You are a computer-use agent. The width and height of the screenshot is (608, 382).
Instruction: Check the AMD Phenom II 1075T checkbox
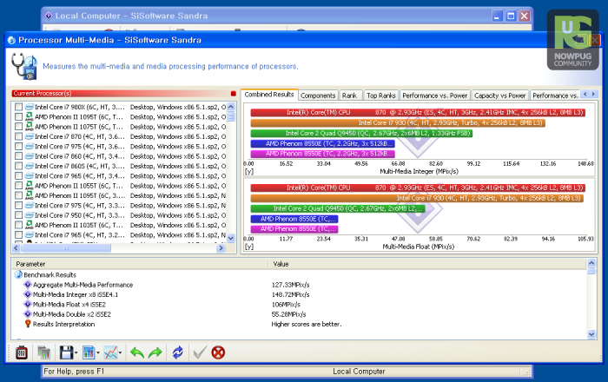tap(18, 127)
